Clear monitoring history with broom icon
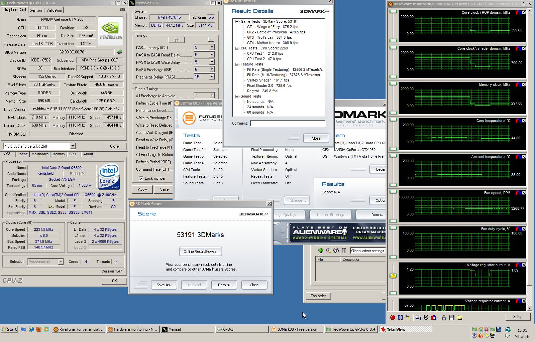This screenshot has width=535, height=342. [x=408, y=318]
